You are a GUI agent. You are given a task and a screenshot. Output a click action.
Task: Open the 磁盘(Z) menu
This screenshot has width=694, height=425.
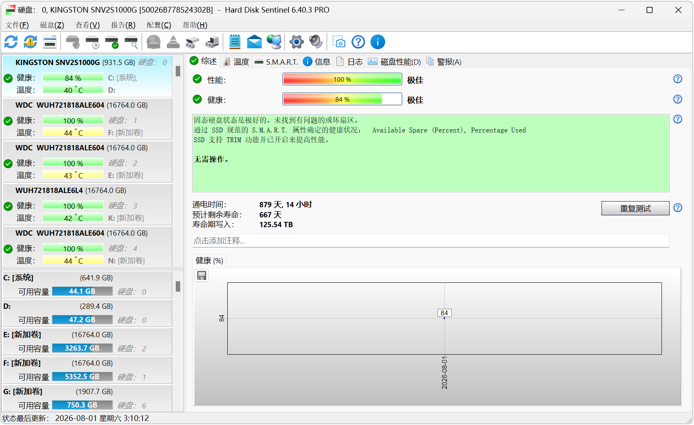coord(52,25)
